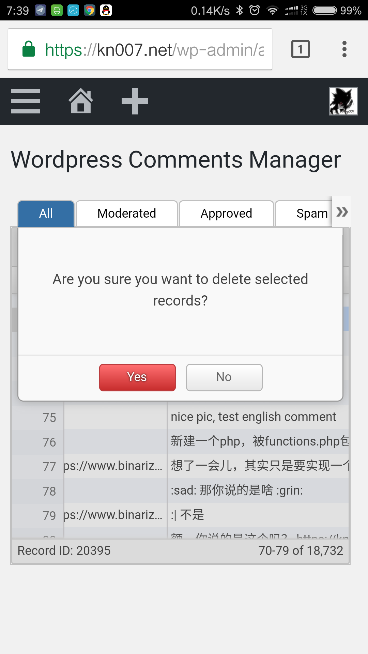Open the user avatar profile menu
Image resolution: width=368 pixels, height=654 pixels.
pos(343,101)
